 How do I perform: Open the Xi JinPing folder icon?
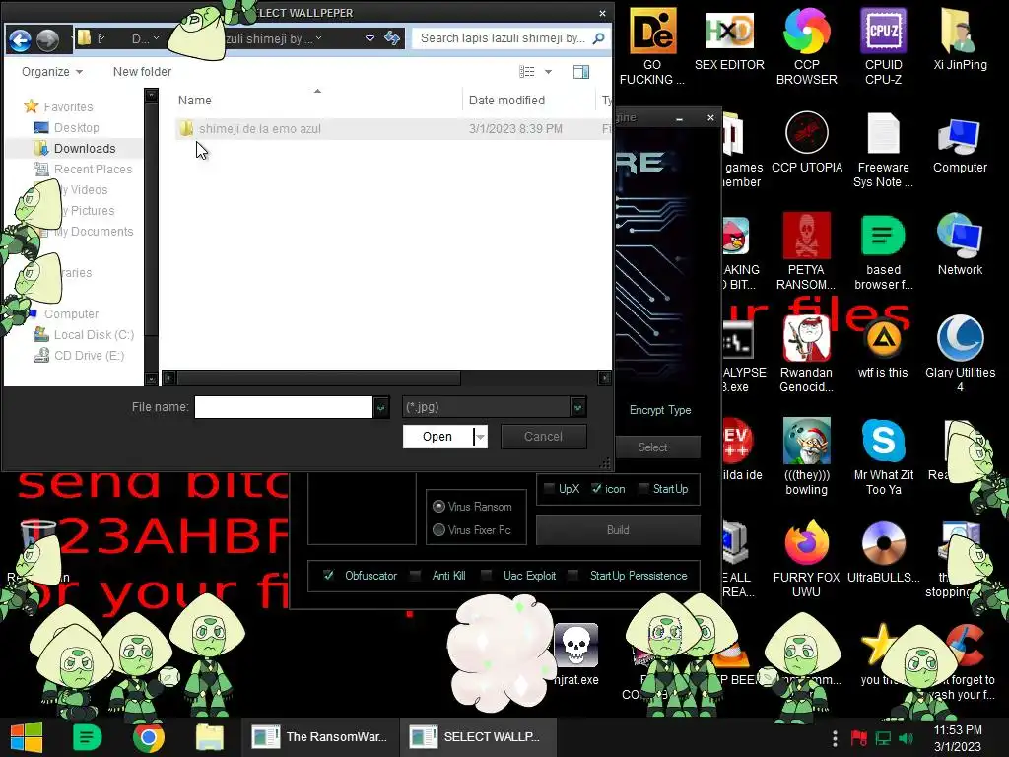[960, 39]
